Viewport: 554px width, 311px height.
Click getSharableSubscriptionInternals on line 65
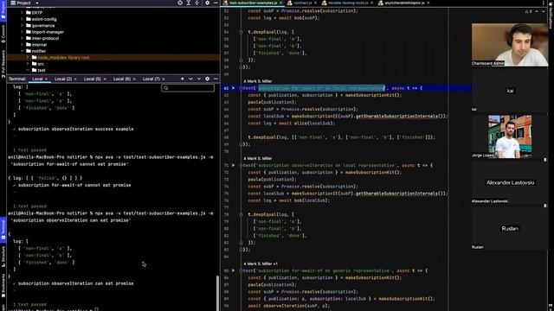[396, 116]
